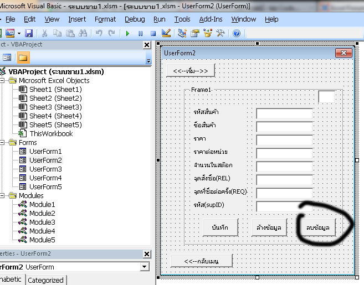Screen dimensions: 364x285
Task: Click the รหัสสินค้า text input box
Action: [284, 113]
